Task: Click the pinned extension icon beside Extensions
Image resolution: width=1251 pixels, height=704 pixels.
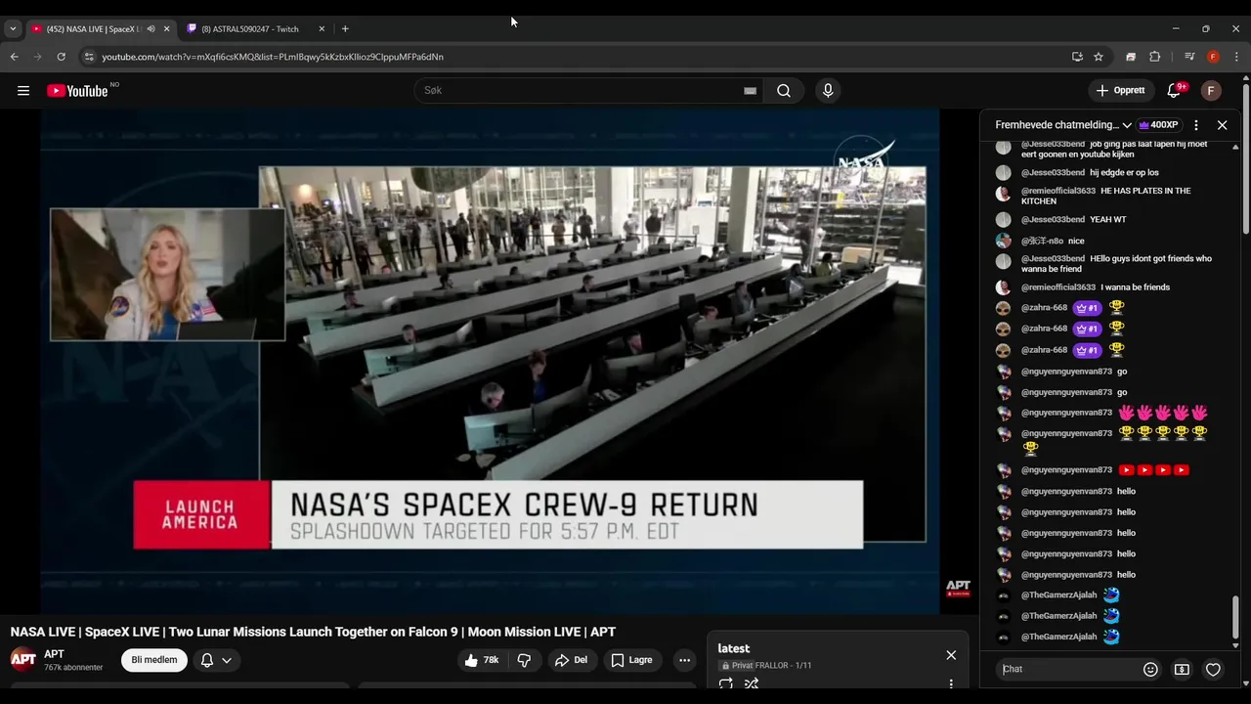Action: coord(1131,57)
